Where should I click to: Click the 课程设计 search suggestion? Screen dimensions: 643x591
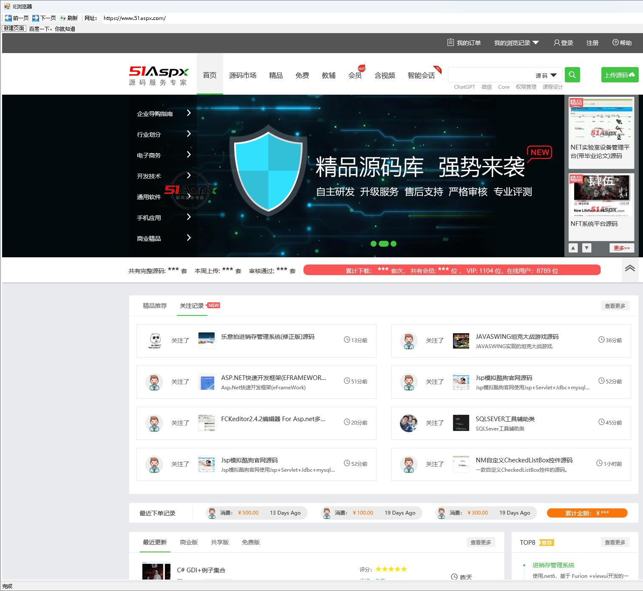(x=552, y=87)
